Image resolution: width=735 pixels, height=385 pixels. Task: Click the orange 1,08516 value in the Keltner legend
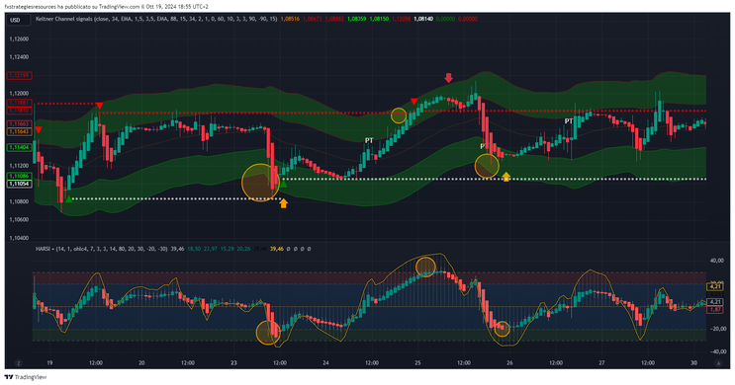click(x=290, y=19)
